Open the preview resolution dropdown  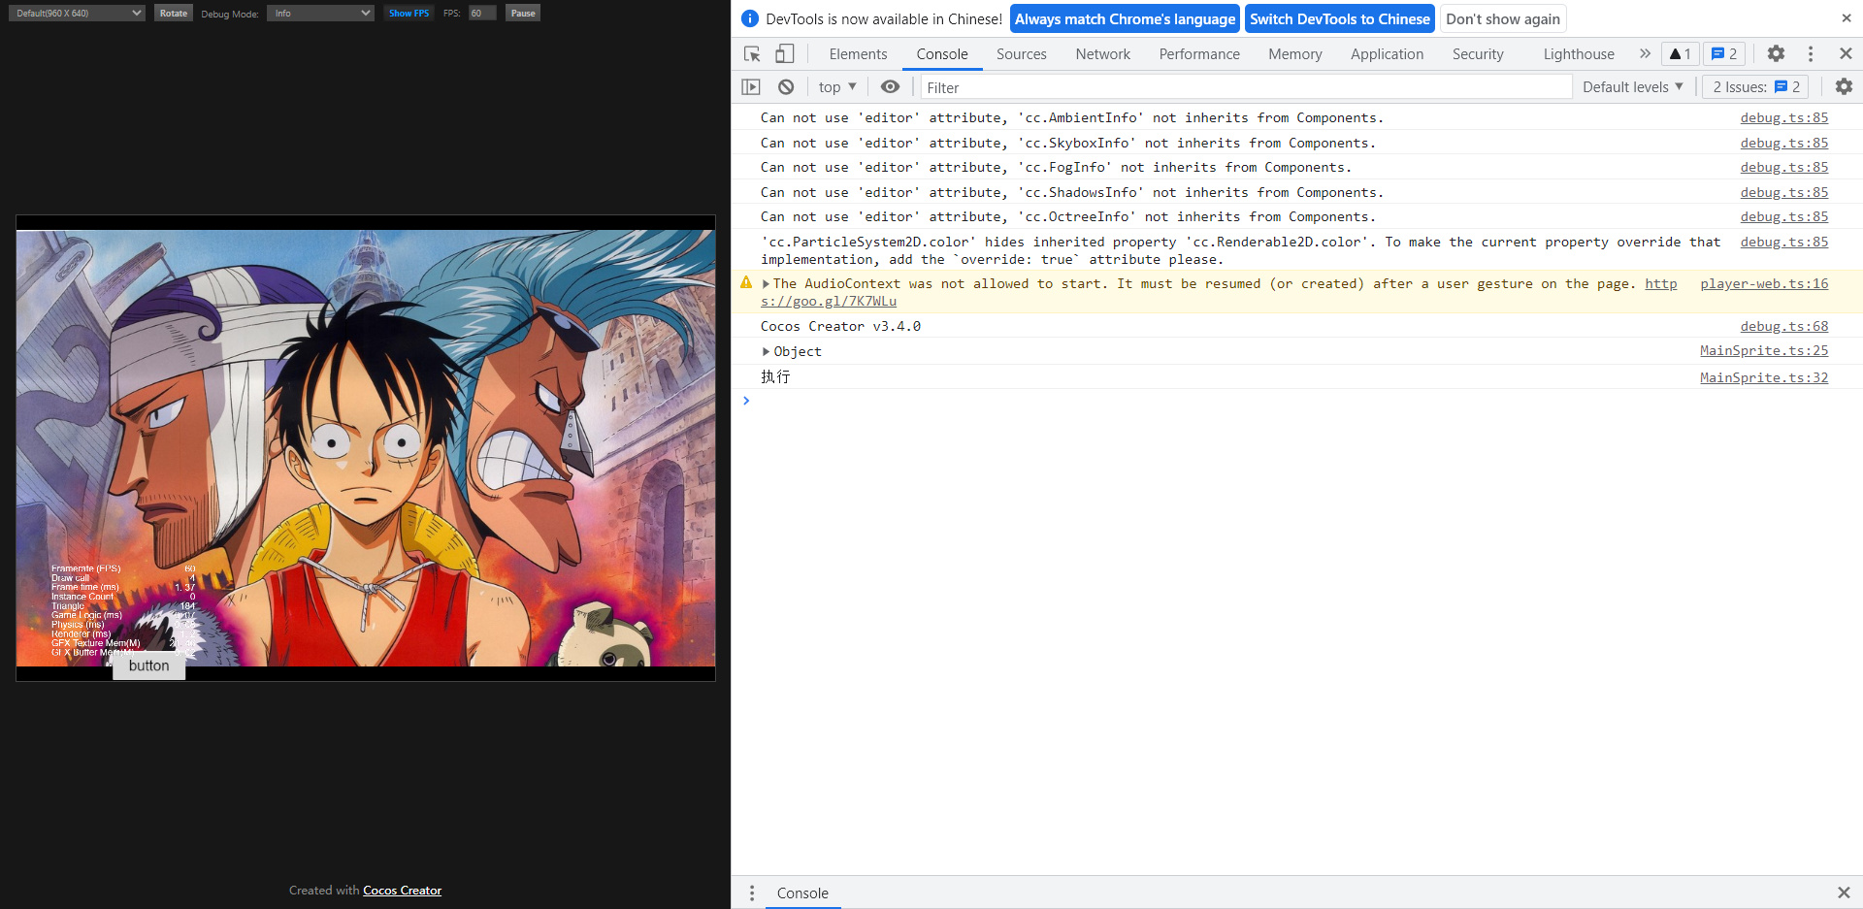[78, 13]
